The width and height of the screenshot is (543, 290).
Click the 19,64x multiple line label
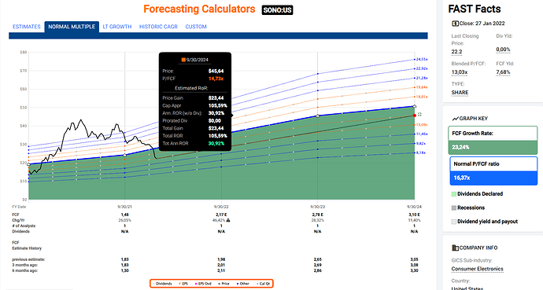coord(422,87)
